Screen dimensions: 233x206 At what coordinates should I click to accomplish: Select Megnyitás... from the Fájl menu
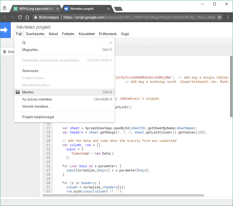coord(31,50)
